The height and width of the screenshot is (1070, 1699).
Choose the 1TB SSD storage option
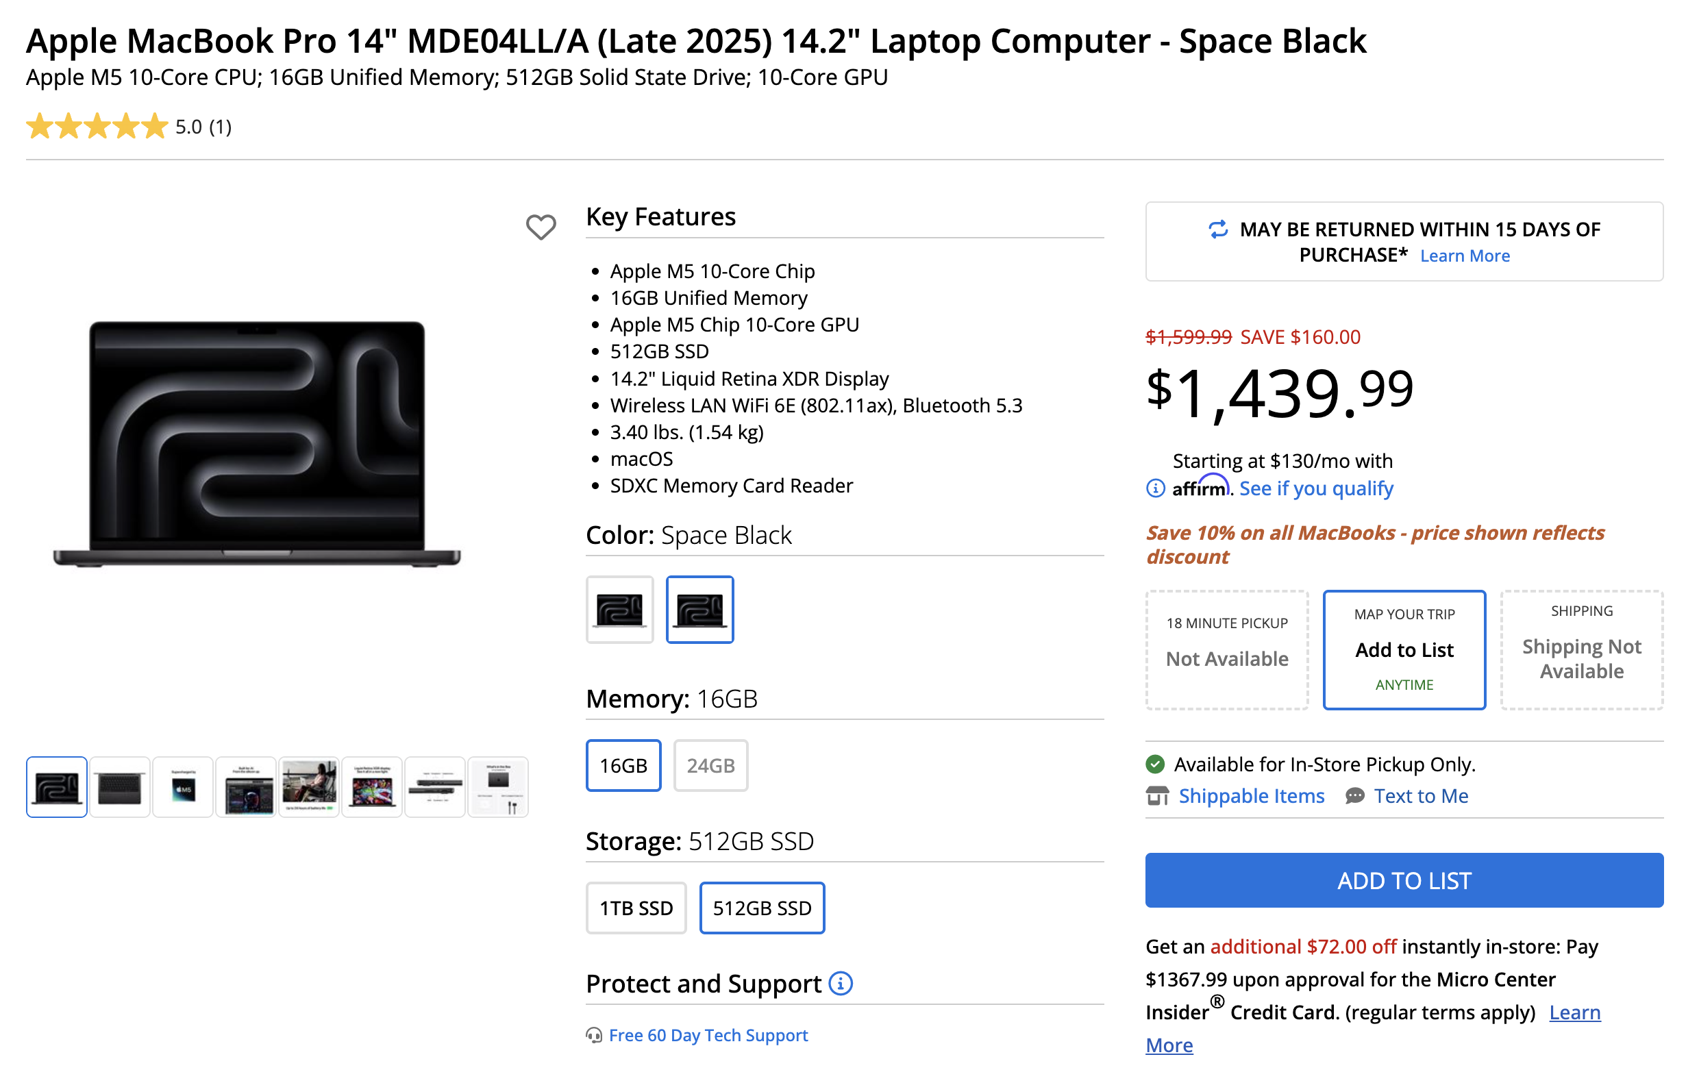[636, 908]
